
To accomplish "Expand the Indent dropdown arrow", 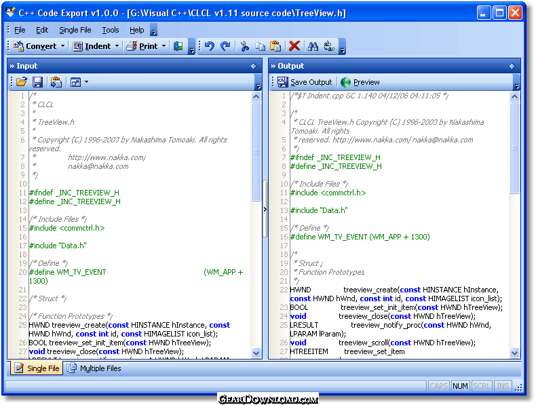I will pos(117,46).
